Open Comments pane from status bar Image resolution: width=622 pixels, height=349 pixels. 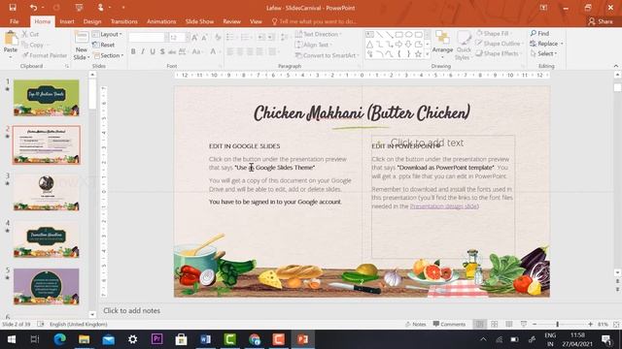coord(449,324)
